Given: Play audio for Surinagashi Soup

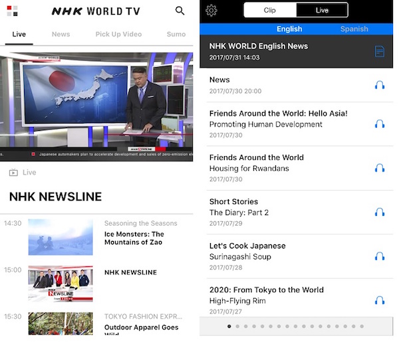Looking at the screenshot, I should 380,256.
